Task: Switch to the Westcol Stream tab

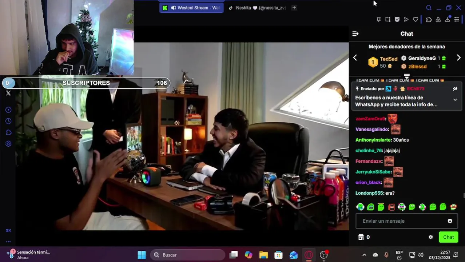Action: [191, 8]
